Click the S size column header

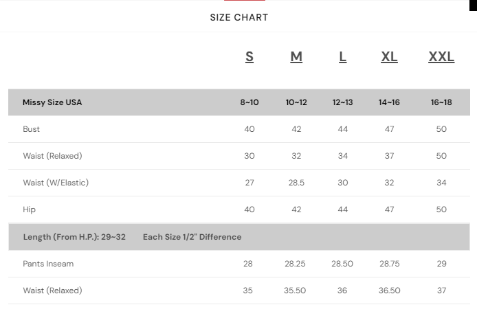click(249, 56)
